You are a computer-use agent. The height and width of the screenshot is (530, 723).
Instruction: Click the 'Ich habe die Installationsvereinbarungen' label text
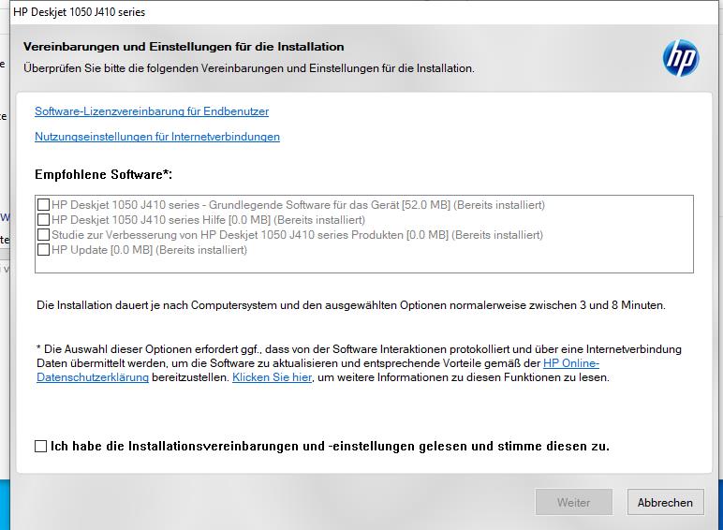click(330, 446)
